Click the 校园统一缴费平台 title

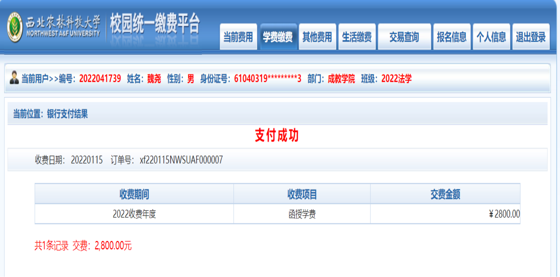(x=155, y=24)
